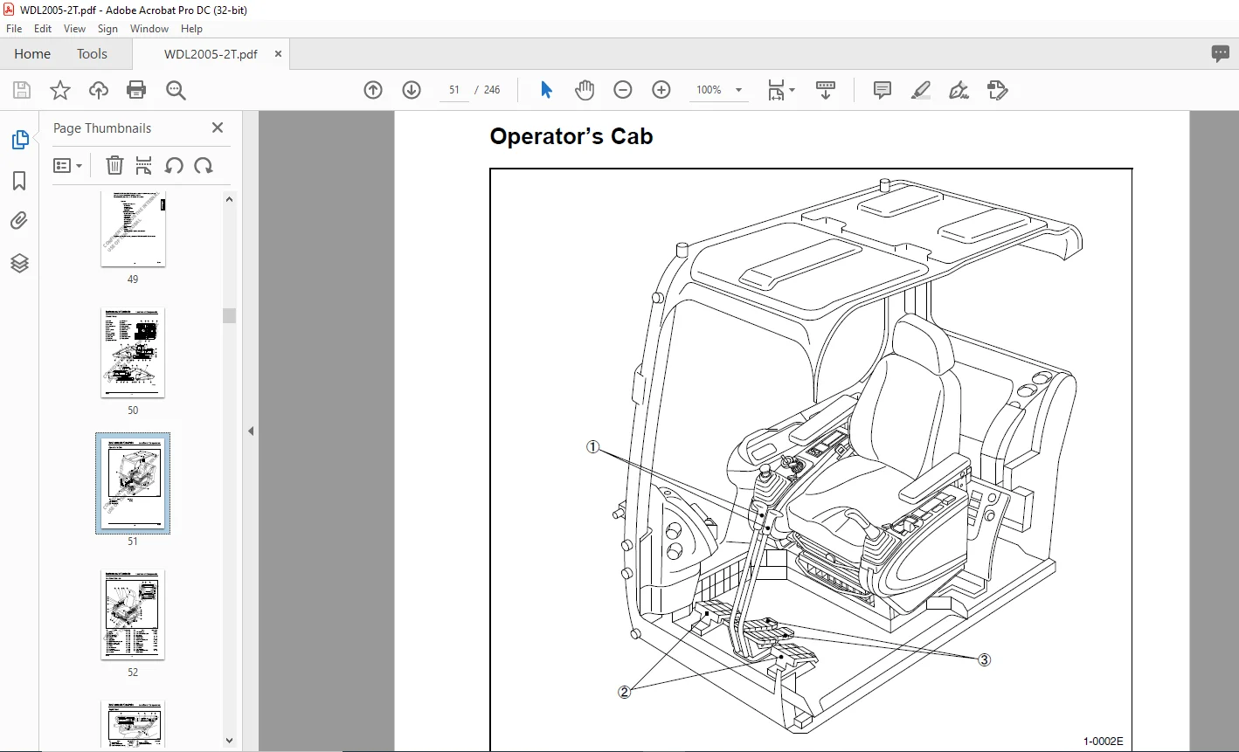Select page 51 thumbnail
This screenshot has width=1239, height=752.
[133, 483]
